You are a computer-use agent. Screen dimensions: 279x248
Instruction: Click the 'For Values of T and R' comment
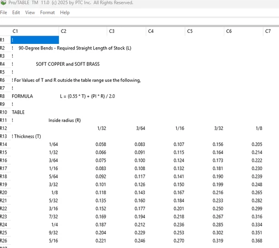click(76, 80)
